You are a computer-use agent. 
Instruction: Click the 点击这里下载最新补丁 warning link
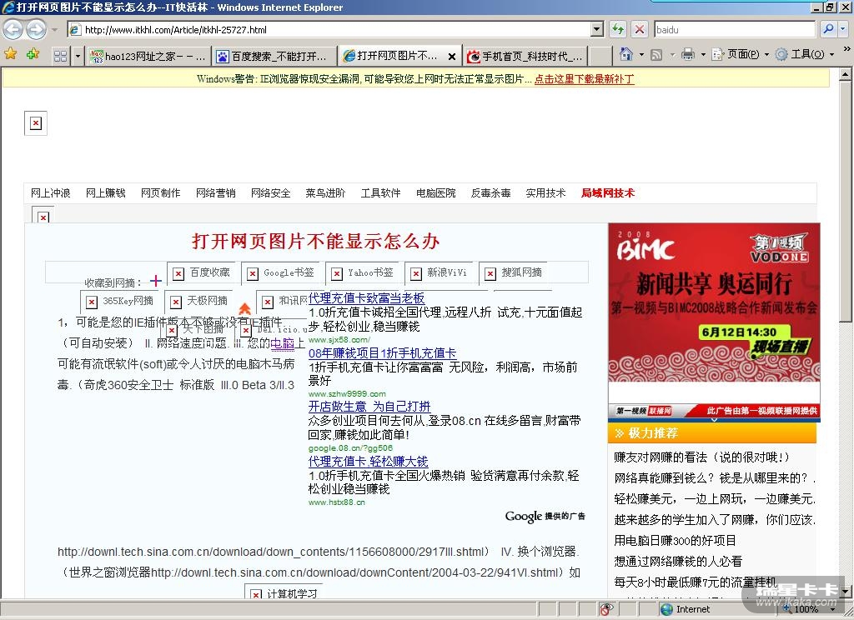tap(585, 79)
